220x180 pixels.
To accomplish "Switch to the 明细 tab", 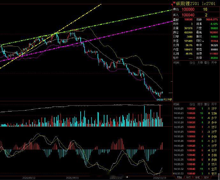I will pyautogui.click(x=179, y=177).
